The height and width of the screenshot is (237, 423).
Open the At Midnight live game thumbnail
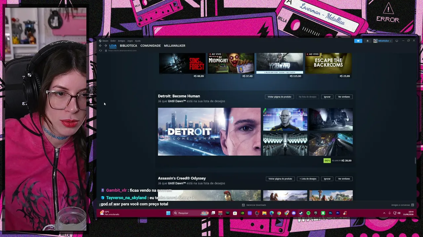(x=231, y=63)
